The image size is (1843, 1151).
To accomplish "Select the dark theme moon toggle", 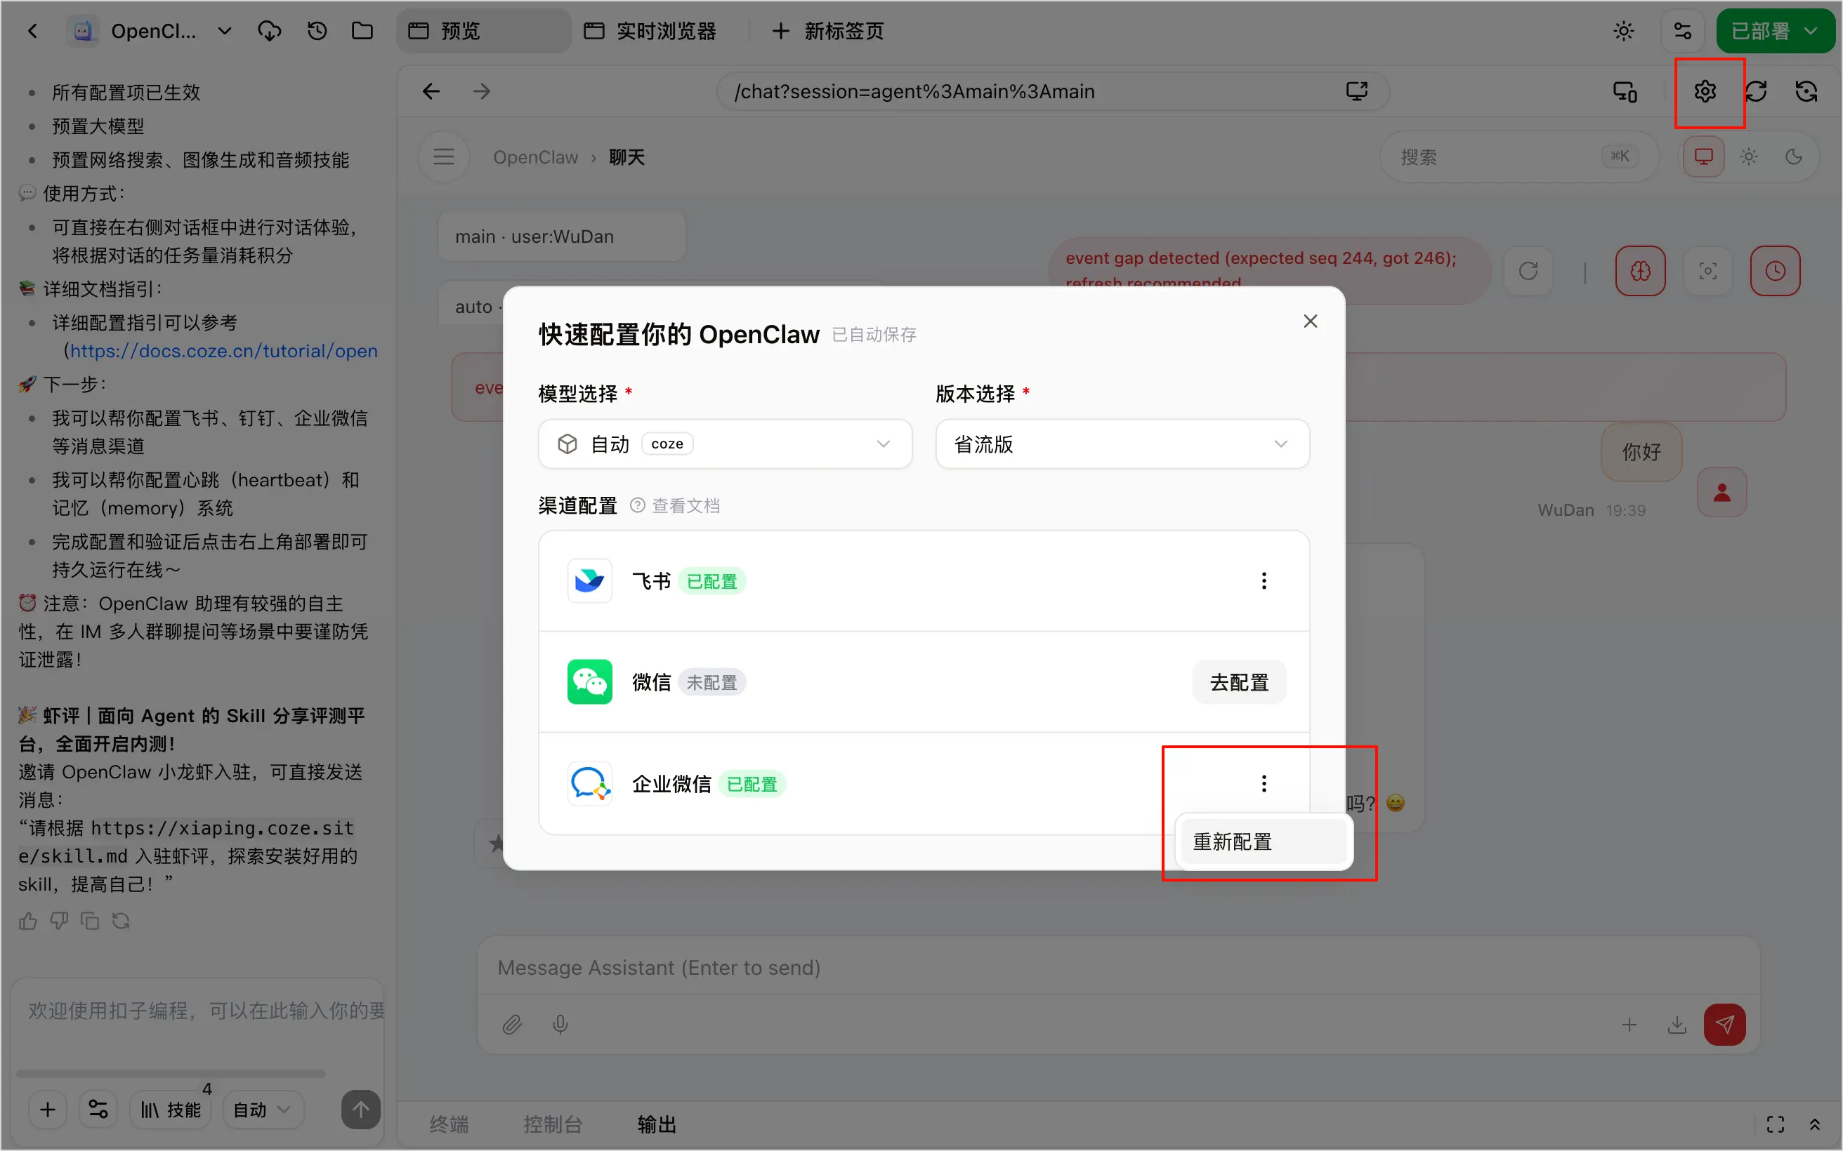I will (1794, 157).
